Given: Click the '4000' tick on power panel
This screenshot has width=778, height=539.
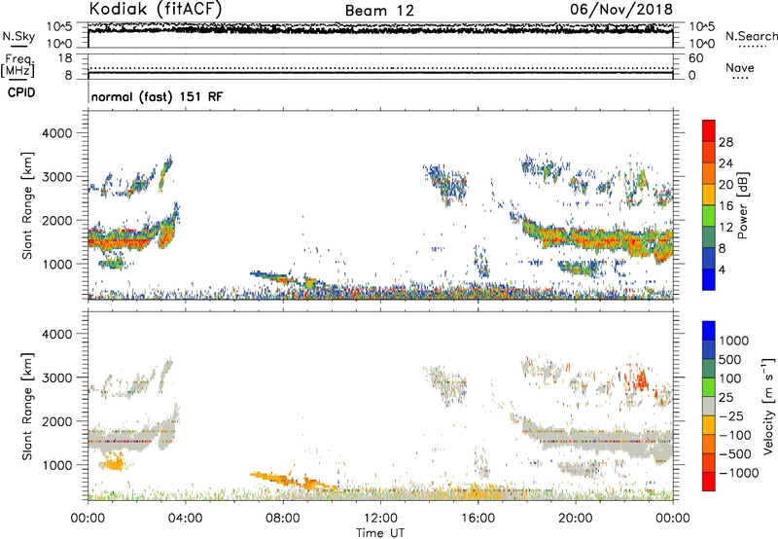Looking at the screenshot, I should 57,133.
